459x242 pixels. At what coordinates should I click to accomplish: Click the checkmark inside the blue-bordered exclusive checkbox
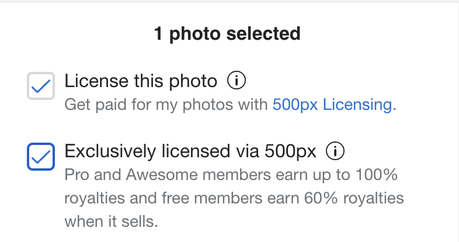(x=41, y=157)
